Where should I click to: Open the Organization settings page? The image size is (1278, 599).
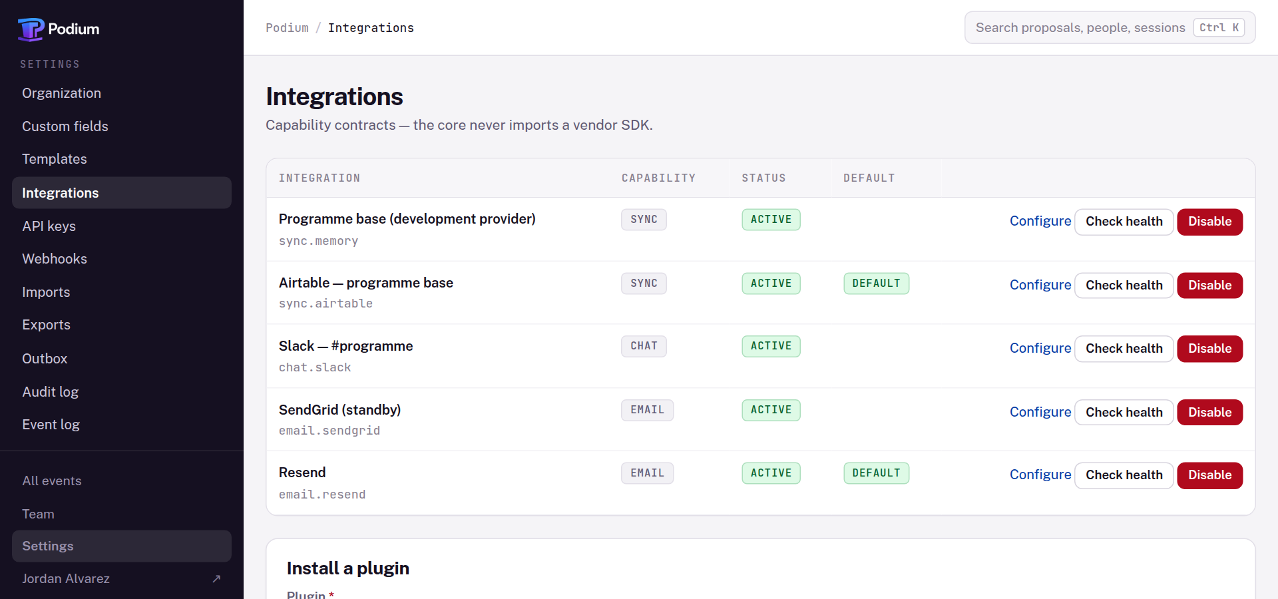coord(122,93)
